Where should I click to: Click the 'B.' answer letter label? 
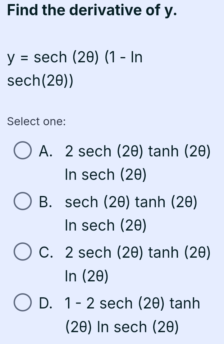[x=45, y=202]
